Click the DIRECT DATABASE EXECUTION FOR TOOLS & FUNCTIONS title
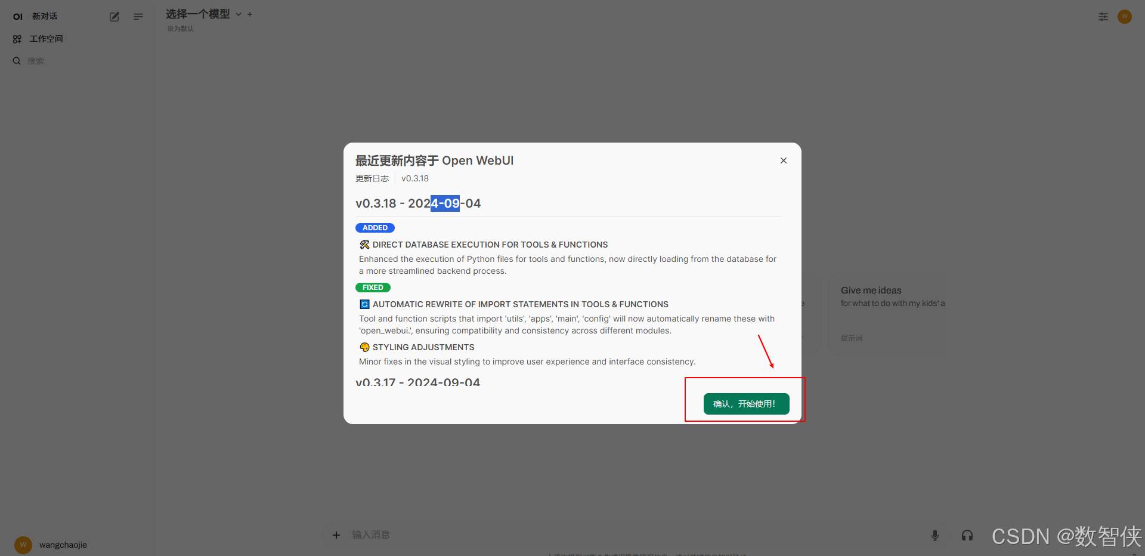The height and width of the screenshot is (556, 1145). pyautogui.click(x=490, y=245)
